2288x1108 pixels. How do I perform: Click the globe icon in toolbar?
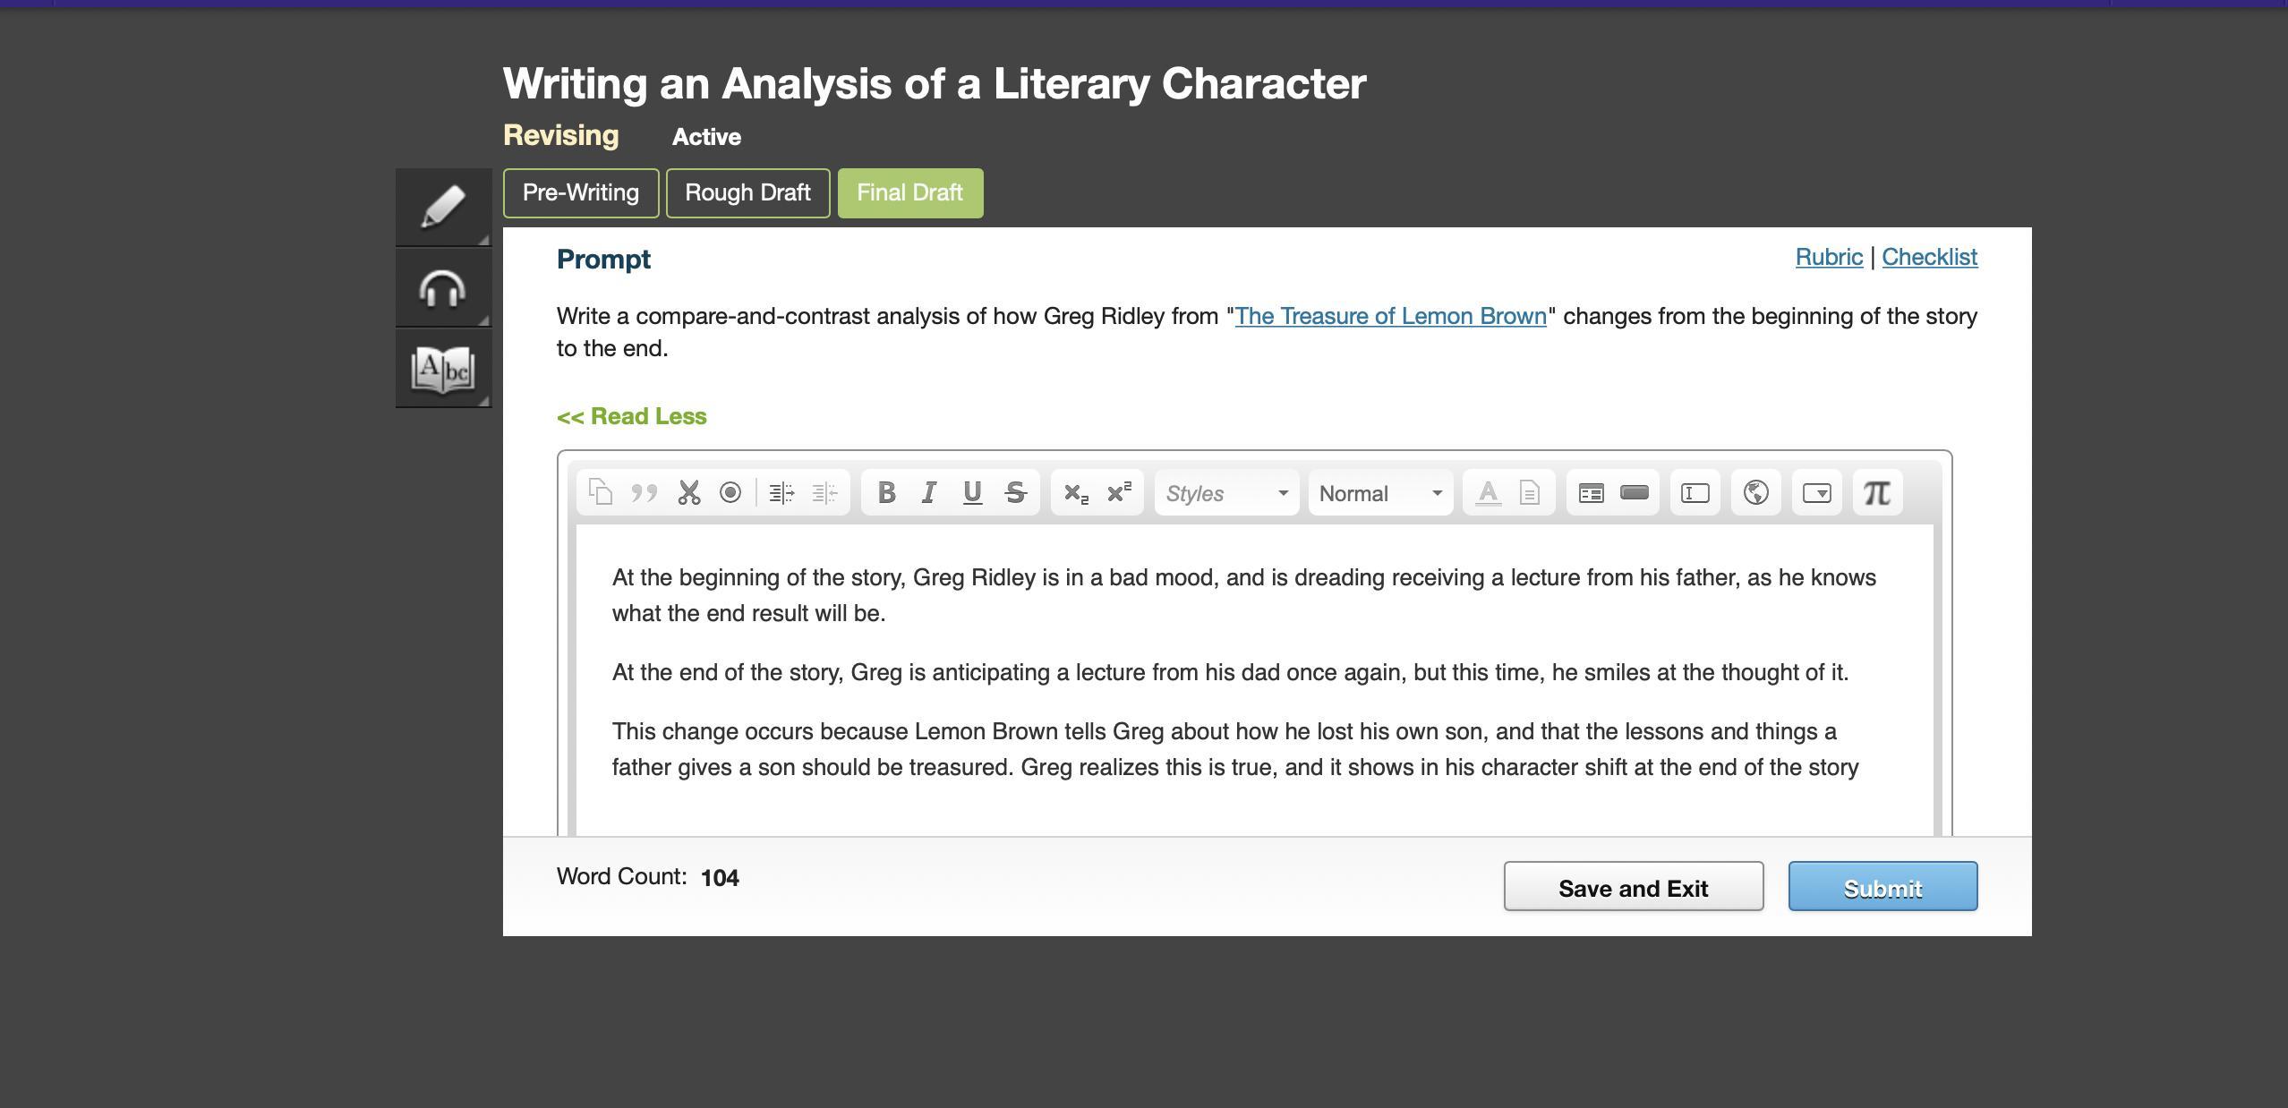[x=1755, y=493]
